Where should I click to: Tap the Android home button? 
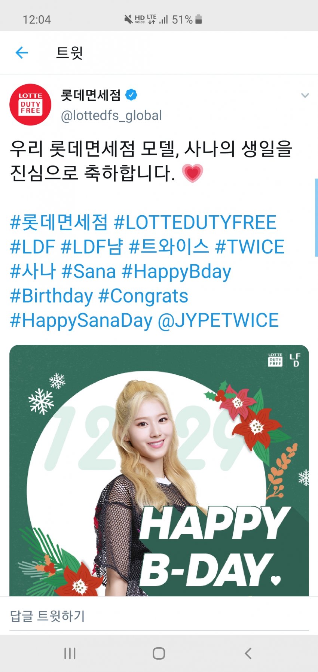[159, 653]
